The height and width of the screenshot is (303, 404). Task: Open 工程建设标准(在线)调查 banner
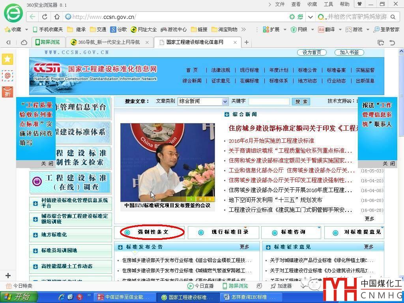click(70, 182)
